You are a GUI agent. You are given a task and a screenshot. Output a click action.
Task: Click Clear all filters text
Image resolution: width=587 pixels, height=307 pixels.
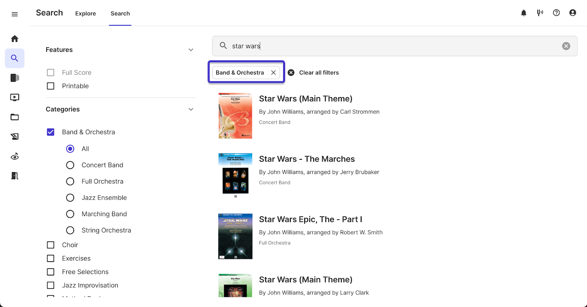[319, 73]
